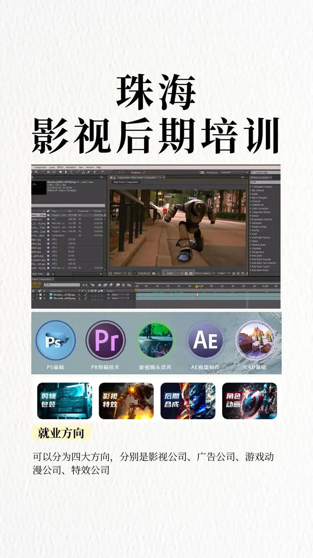313x558 pixels.
Task: Toggle quality switch of Beauty layer
Action: pyautogui.click(x=86, y=295)
